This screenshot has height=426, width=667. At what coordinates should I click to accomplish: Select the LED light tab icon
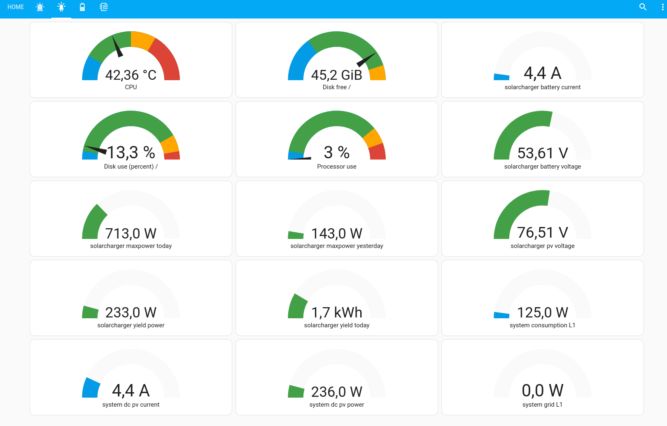[x=61, y=7]
